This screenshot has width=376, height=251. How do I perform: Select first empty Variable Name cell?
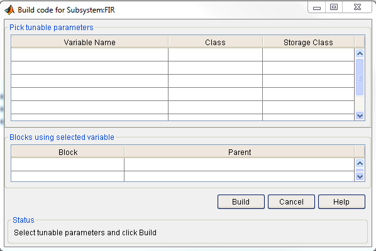point(90,55)
